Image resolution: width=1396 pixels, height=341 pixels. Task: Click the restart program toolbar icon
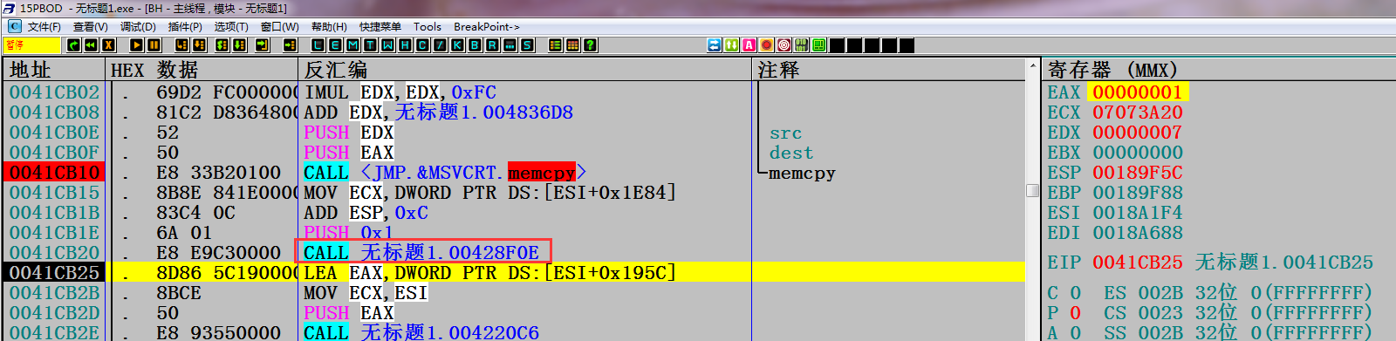73,44
